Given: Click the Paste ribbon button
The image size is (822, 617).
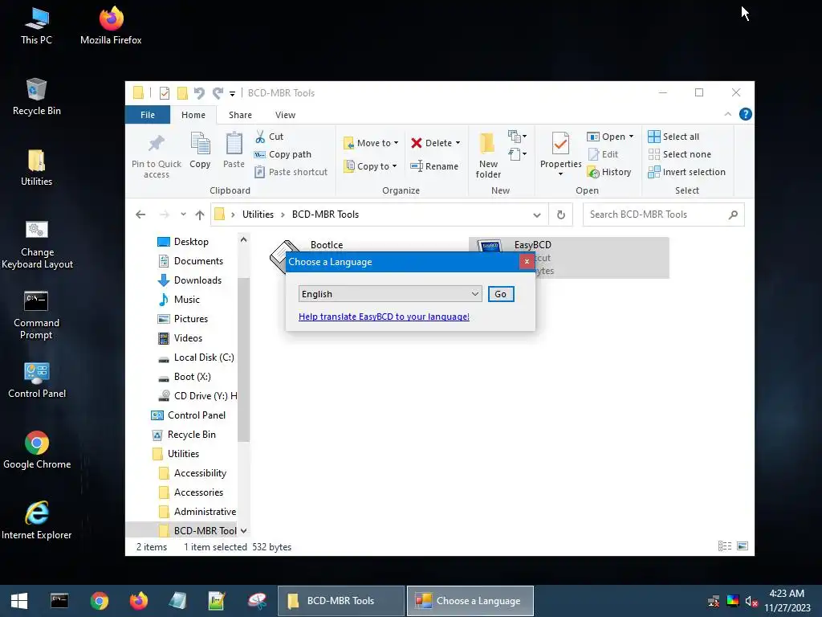Looking at the screenshot, I should pos(234,150).
